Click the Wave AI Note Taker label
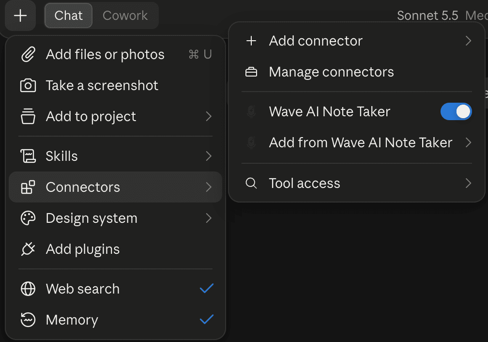This screenshot has width=488, height=342. [330, 111]
